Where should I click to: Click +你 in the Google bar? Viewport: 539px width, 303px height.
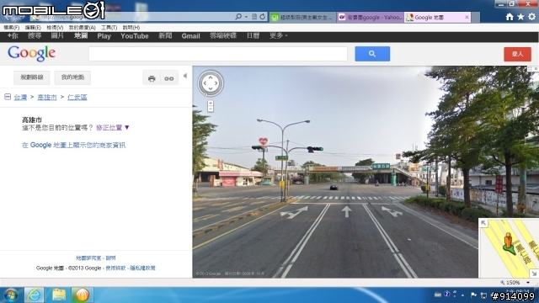click(13, 35)
